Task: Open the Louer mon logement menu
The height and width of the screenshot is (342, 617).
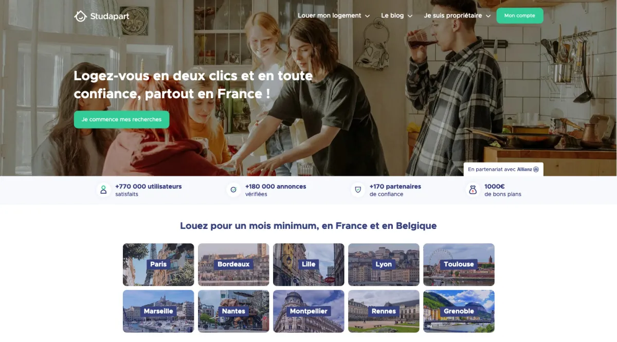Action: click(334, 15)
